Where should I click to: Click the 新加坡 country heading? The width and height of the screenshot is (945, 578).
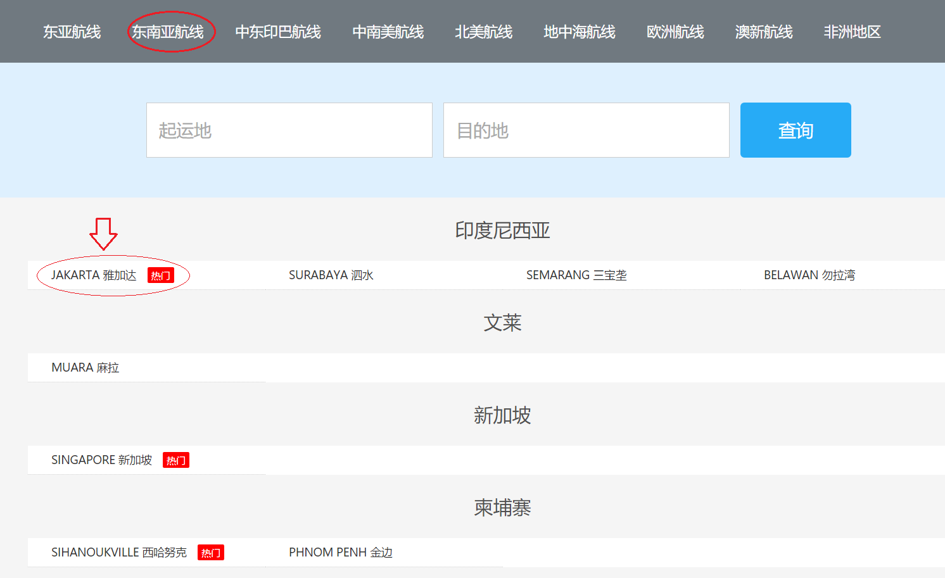502,415
